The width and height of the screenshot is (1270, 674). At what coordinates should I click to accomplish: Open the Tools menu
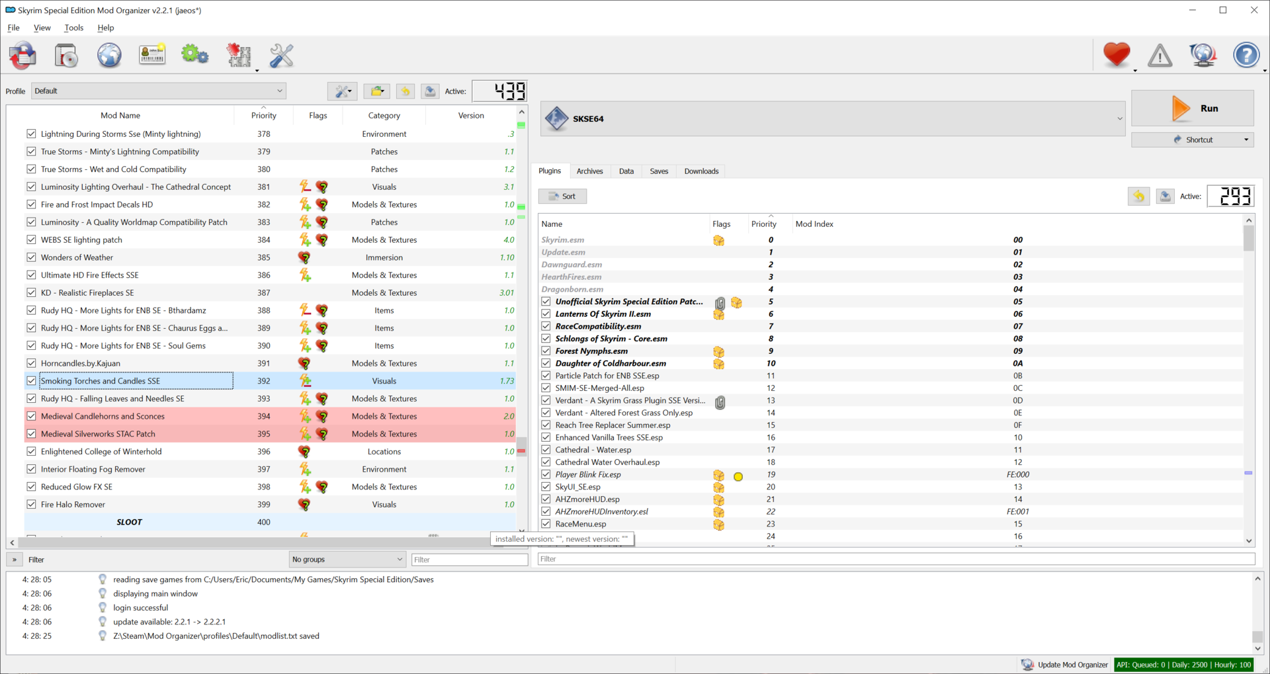[x=74, y=28]
